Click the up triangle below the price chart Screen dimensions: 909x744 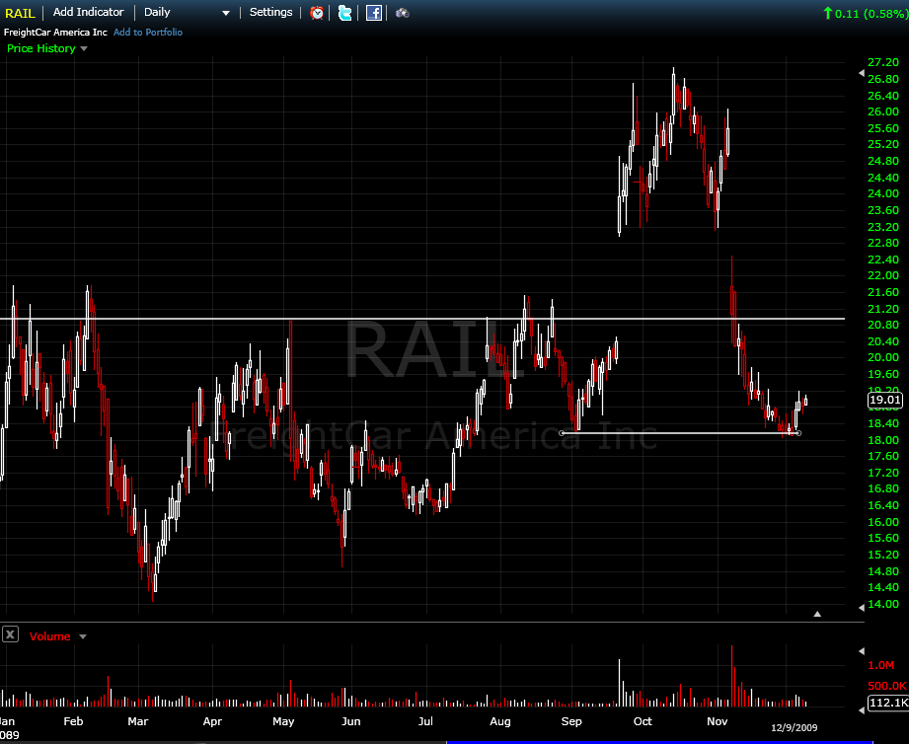(817, 614)
